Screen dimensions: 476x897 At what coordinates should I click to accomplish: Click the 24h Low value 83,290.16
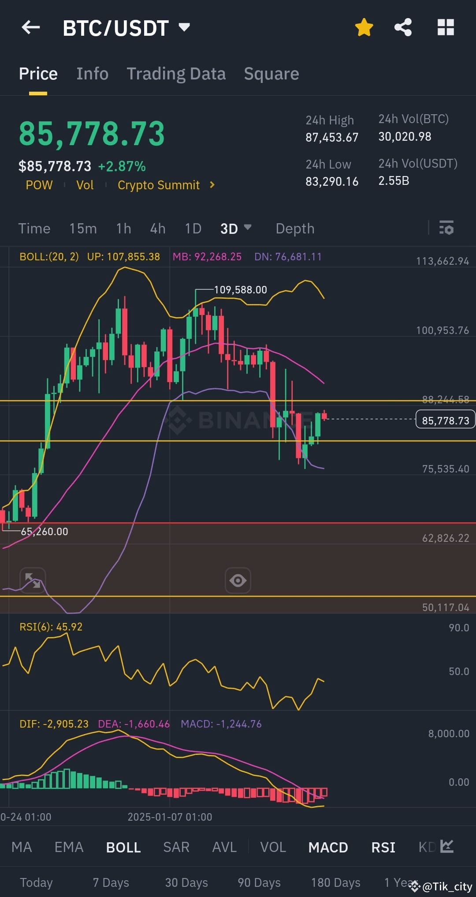[x=332, y=181]
